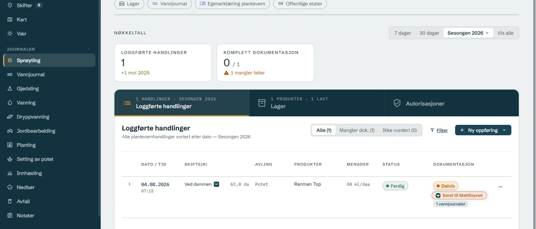Click the Loggførte handlinger key figure card
This screenshot has width=536, height=229.
pyautogui.click(x=163, y=63)
